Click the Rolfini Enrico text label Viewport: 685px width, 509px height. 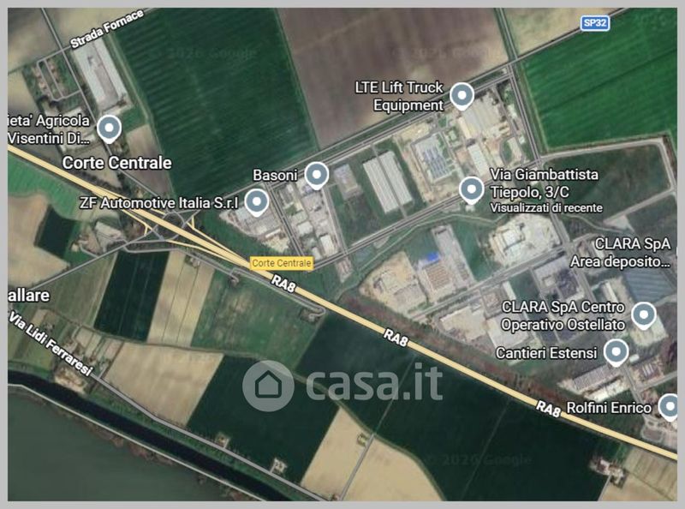click(x=609, y=408)
